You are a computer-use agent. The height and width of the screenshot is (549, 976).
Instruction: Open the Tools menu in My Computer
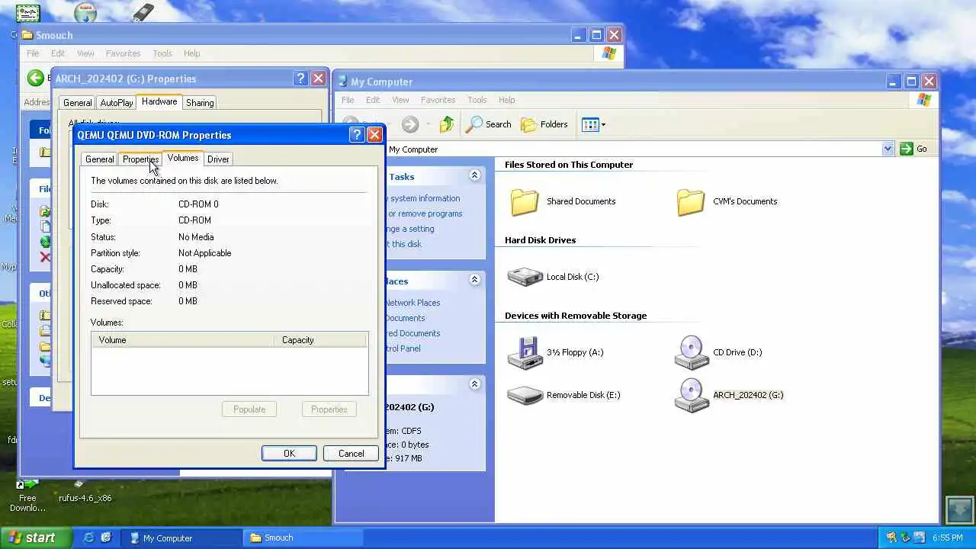tap(477, 100)
